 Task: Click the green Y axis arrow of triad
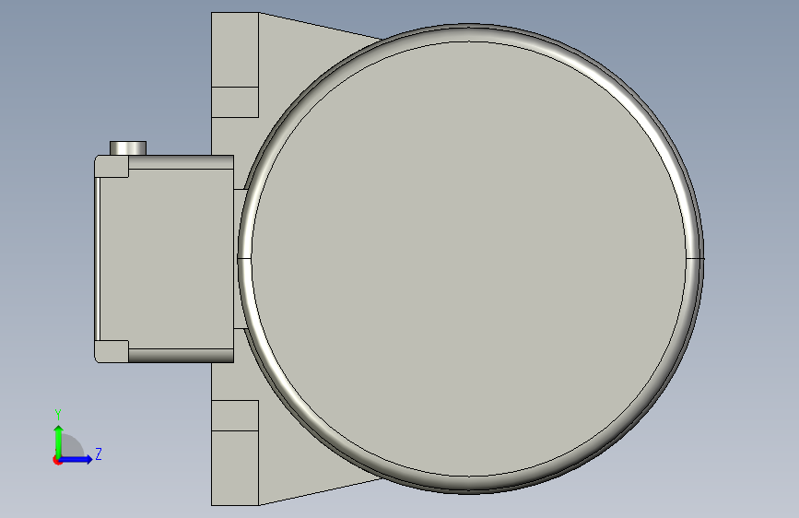(59, 441)
